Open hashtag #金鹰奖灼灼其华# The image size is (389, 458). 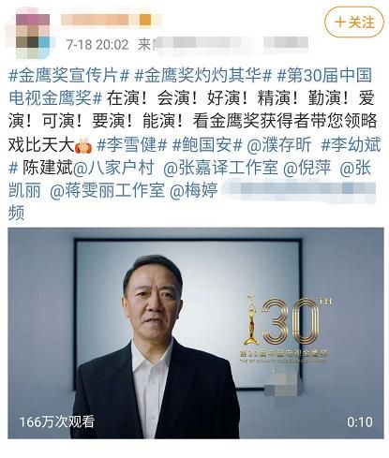[204, 76]
